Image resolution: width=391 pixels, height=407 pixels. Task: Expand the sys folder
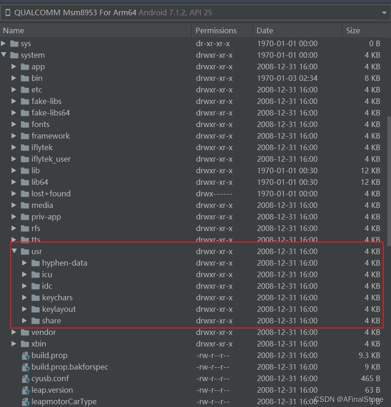point(3,43)
